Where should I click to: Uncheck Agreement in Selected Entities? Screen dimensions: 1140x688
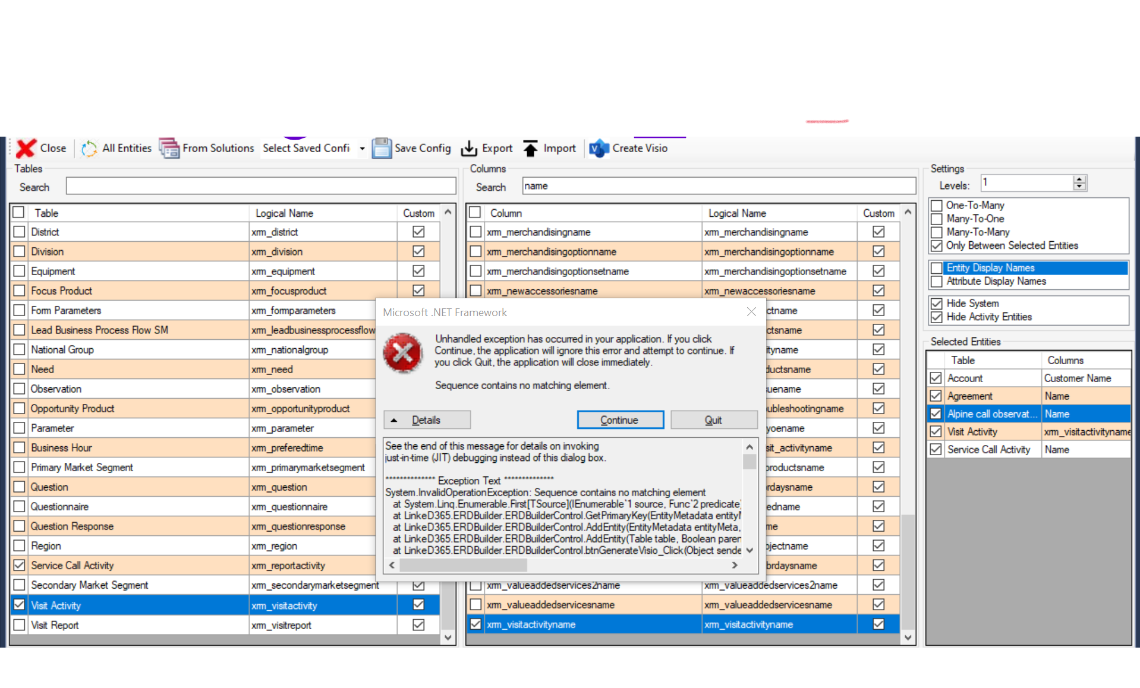[x=936, y=396]
